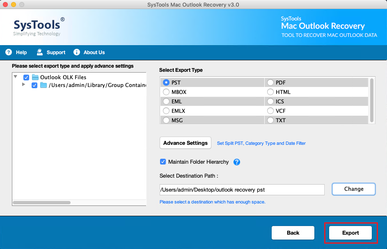Select MSG export type

[166, 120]
